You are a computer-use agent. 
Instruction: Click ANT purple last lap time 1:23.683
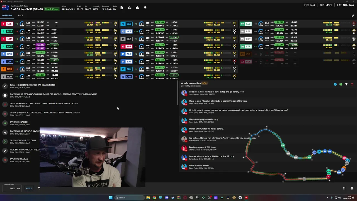(40, 45)
